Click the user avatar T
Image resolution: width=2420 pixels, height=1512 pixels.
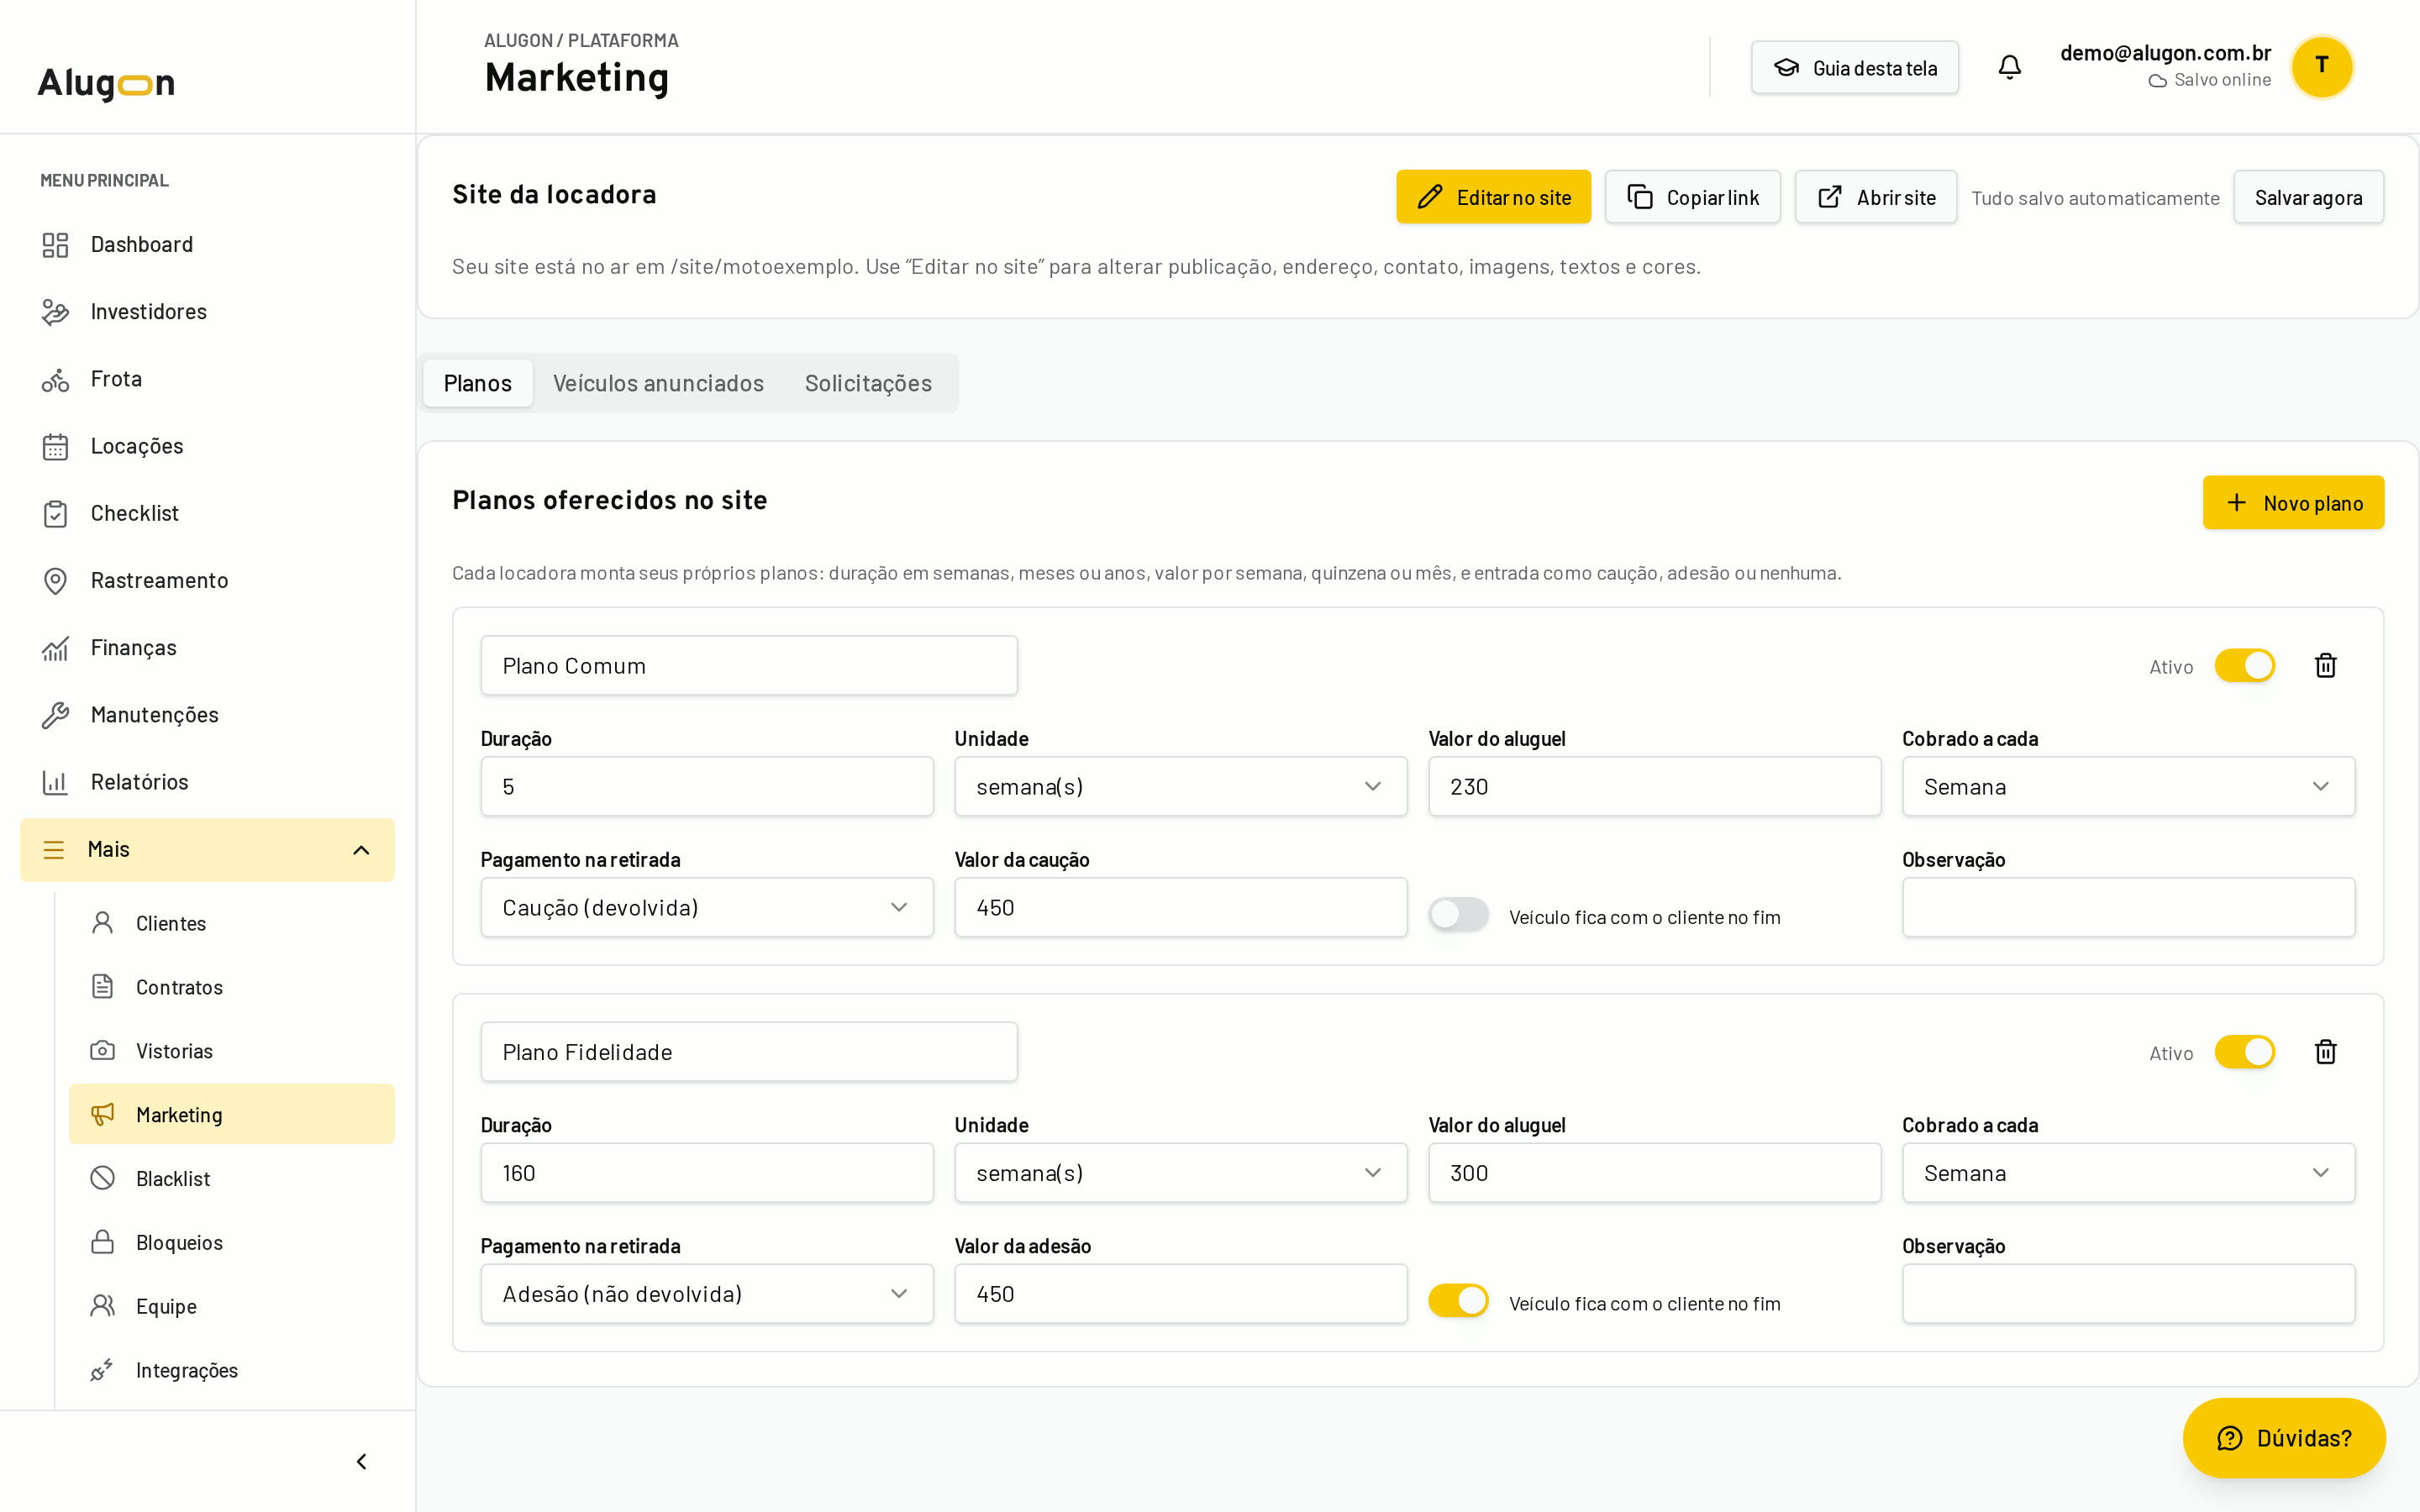point(2321,66)
